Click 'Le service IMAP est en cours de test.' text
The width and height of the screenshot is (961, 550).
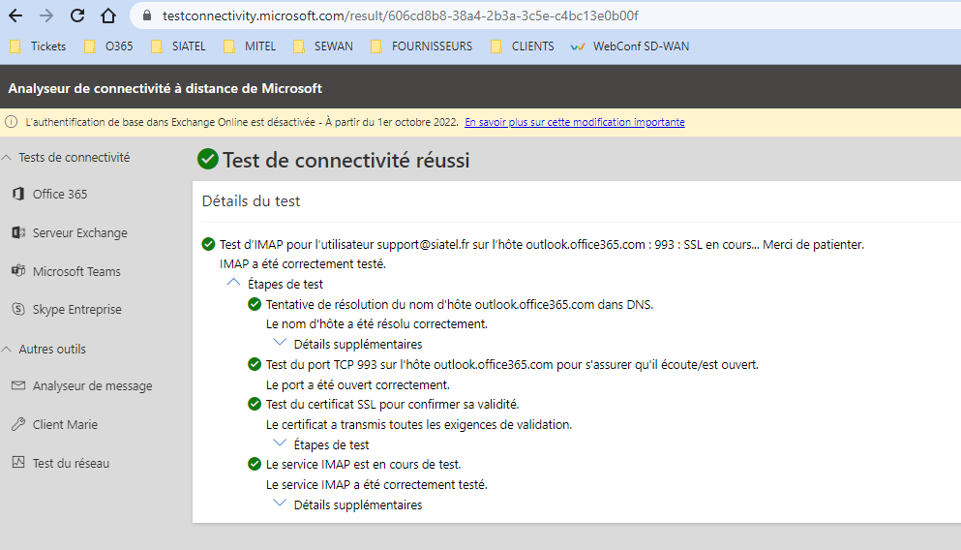click(x=364, y=464)
